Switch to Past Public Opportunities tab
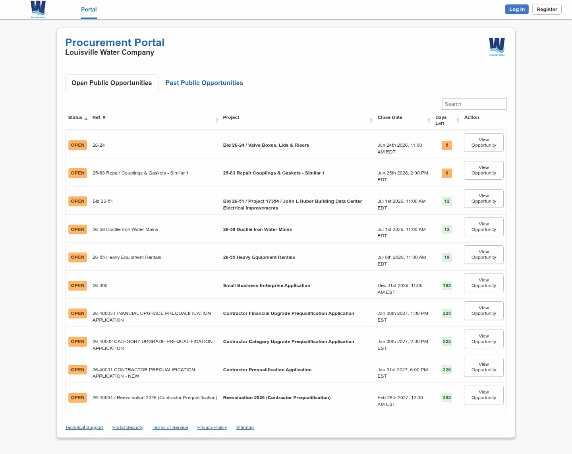This screenshot has height=454, width=572. pyautogui.click(x=204, y=83)
